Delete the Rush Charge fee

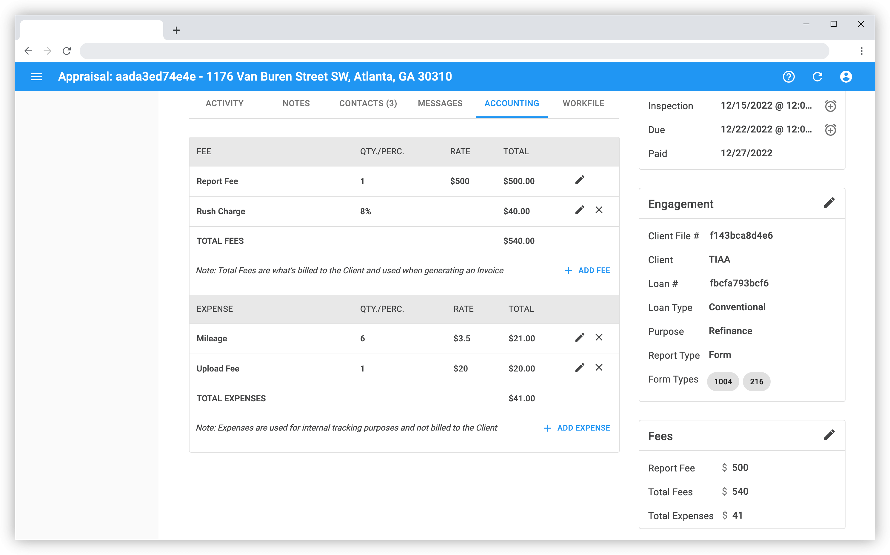click(x=599, y=210)
